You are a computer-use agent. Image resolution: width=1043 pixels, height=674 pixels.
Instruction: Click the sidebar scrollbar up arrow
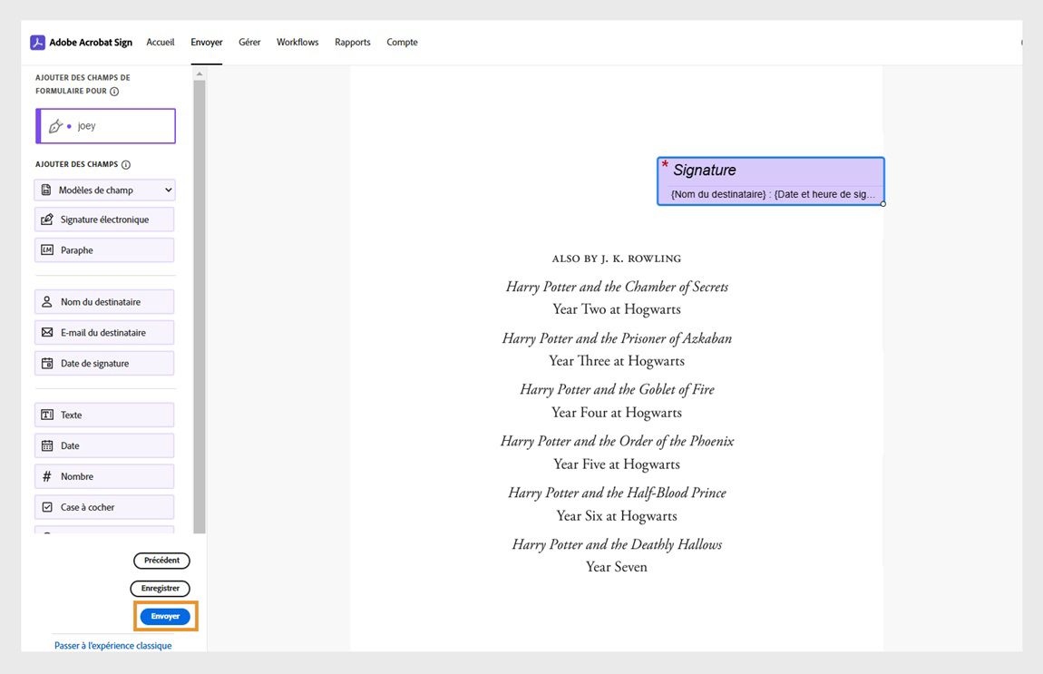coord(200,74)
